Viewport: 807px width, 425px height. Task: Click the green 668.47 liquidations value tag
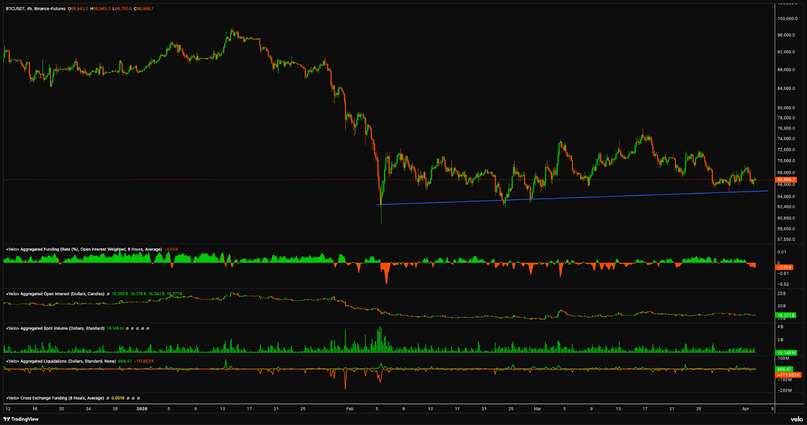(x=784, y=369)
